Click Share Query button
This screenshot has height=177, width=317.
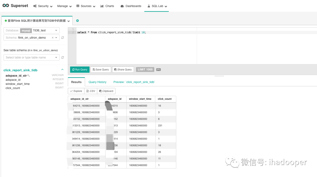pyautogui.click(x=123, y=70)
